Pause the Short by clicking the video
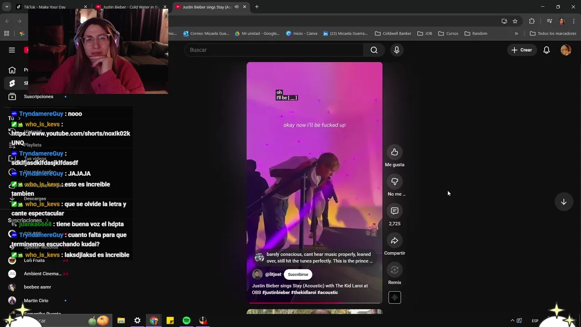581x327 pixels. (315, 182)
